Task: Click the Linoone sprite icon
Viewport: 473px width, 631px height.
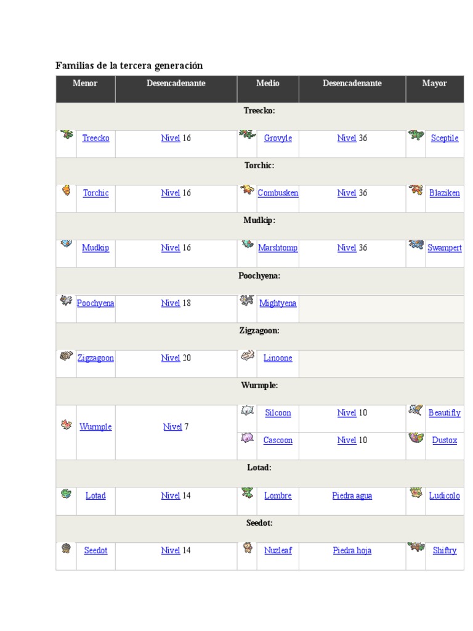Action: (247, 355)
